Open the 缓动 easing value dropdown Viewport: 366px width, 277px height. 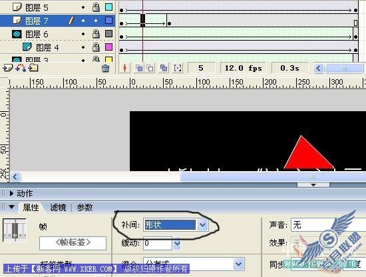point(177,243)
